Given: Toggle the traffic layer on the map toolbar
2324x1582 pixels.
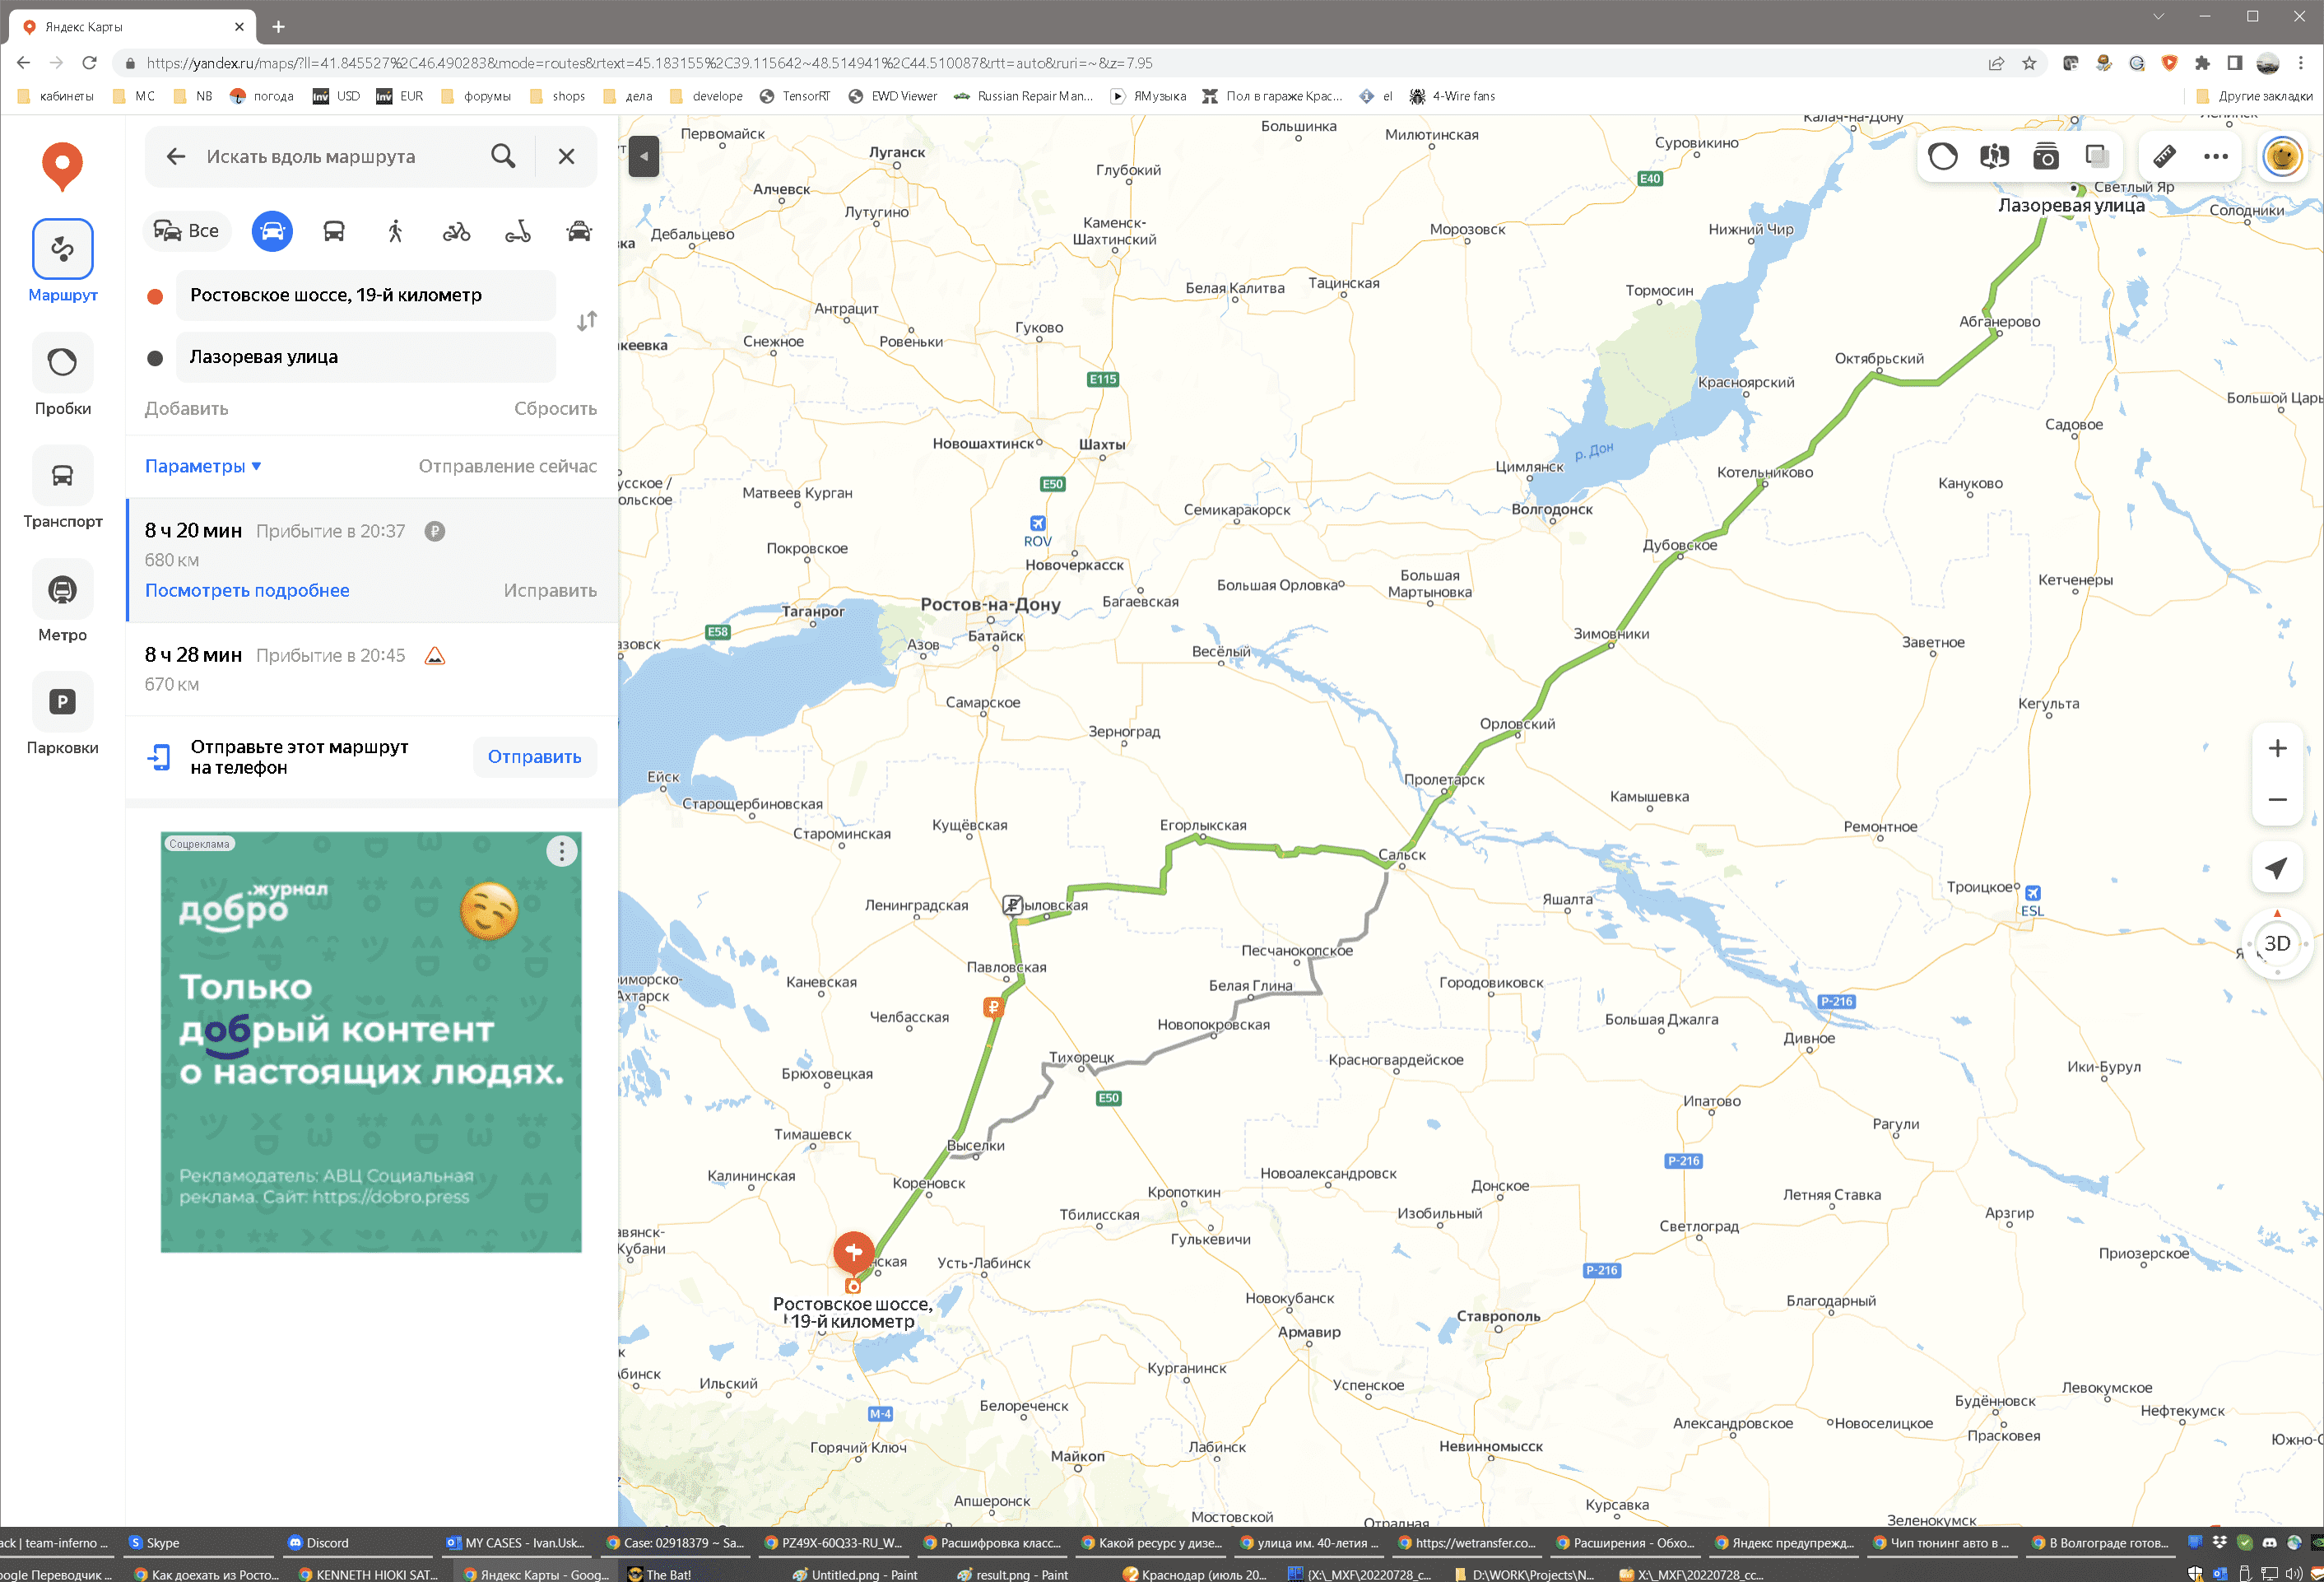Looking at the screenshot, I should (x=1943, y=156).
